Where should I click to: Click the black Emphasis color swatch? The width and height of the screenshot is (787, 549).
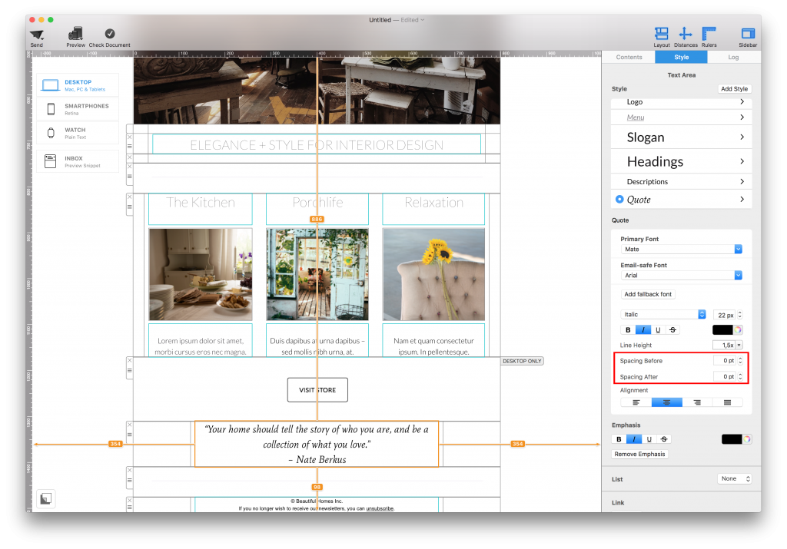tap(732, 439)
